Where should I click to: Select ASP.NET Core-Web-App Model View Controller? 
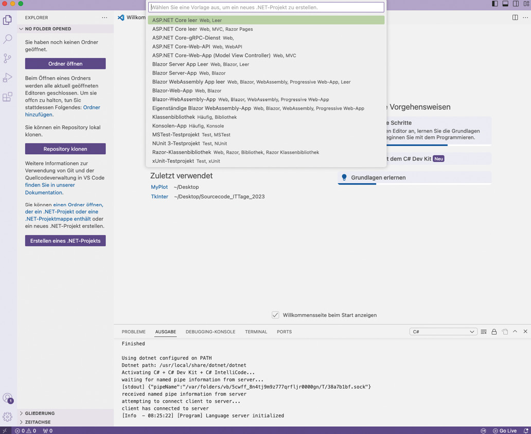266,56
